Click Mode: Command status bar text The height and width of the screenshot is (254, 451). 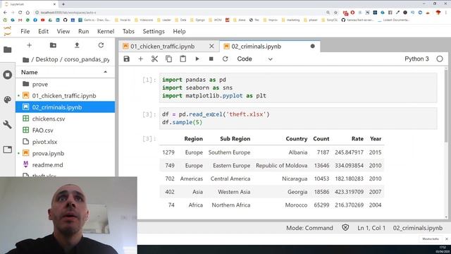pyautogui.click(x=309, y=228)
